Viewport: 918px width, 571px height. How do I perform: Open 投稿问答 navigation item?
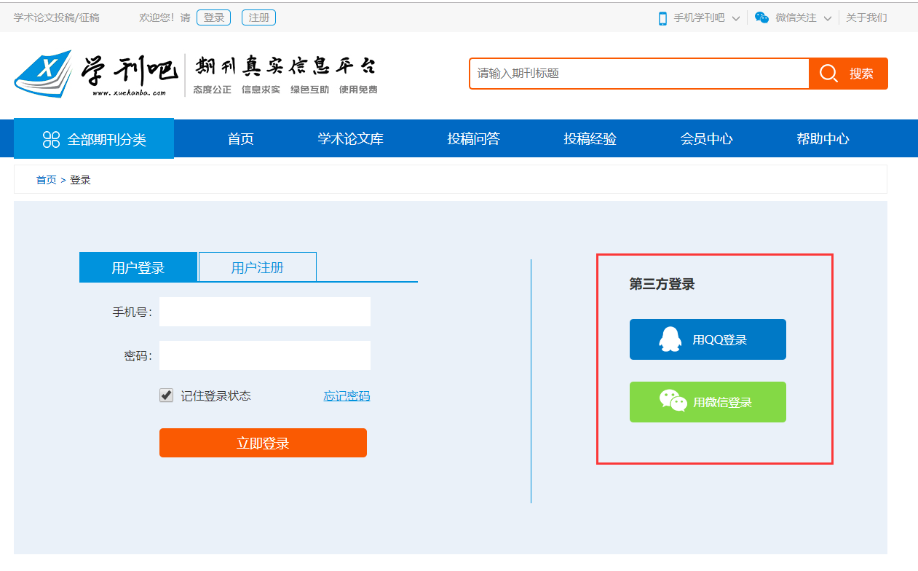pyautogui.click(x=473, y=139)
